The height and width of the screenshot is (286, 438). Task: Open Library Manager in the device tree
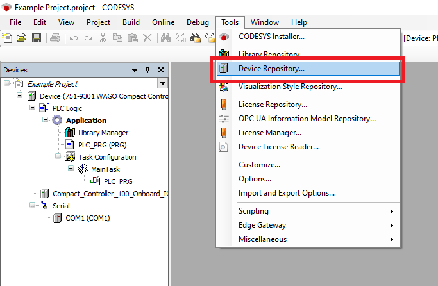[103, 133]
